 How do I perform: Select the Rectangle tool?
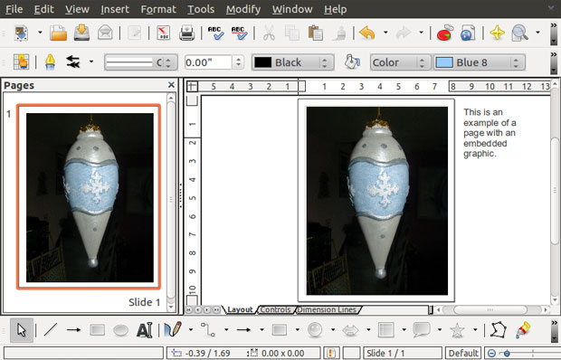tap(98, 329)
